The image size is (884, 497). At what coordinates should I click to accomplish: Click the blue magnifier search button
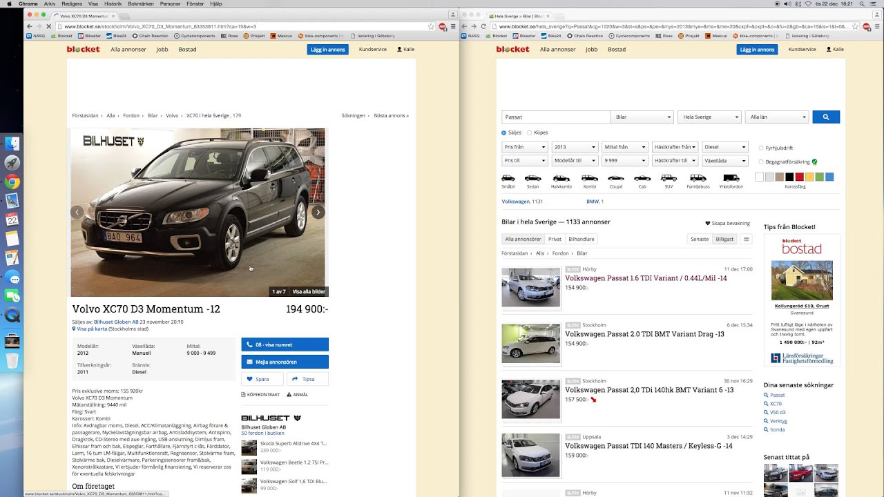click(x=826, y=117)
